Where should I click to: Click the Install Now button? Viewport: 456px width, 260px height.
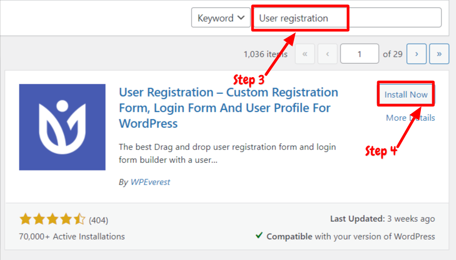tap(406, 94)
